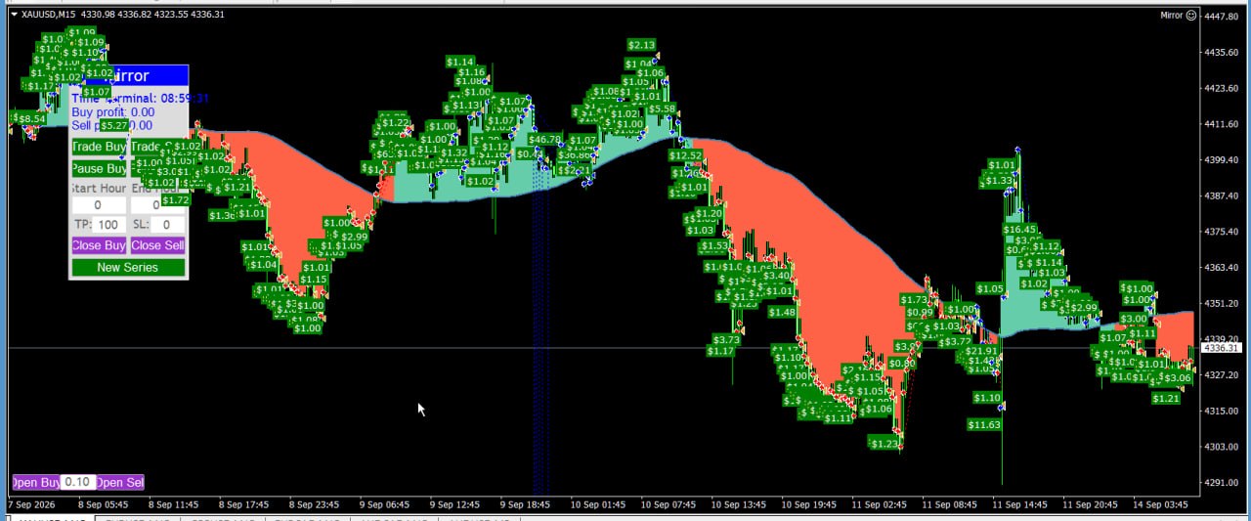Screen dimensions: 1251x521
Task: Select the $11.63 trade profit label
Action: (985, 424)
